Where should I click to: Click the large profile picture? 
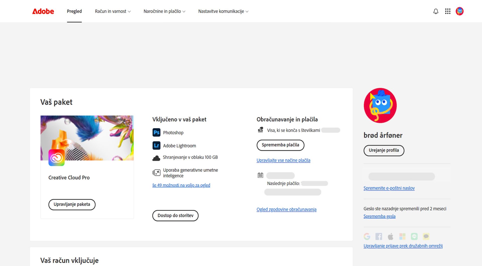tap(380, 105)
